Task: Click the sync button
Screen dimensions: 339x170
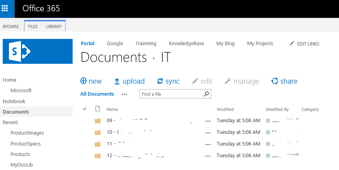Action: [x=168, y=81]
